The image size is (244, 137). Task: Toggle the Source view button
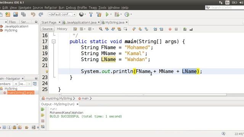47,29
